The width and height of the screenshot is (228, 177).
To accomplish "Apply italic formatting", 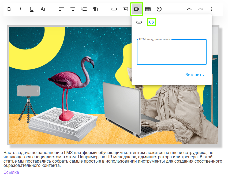I will (20, 9).
